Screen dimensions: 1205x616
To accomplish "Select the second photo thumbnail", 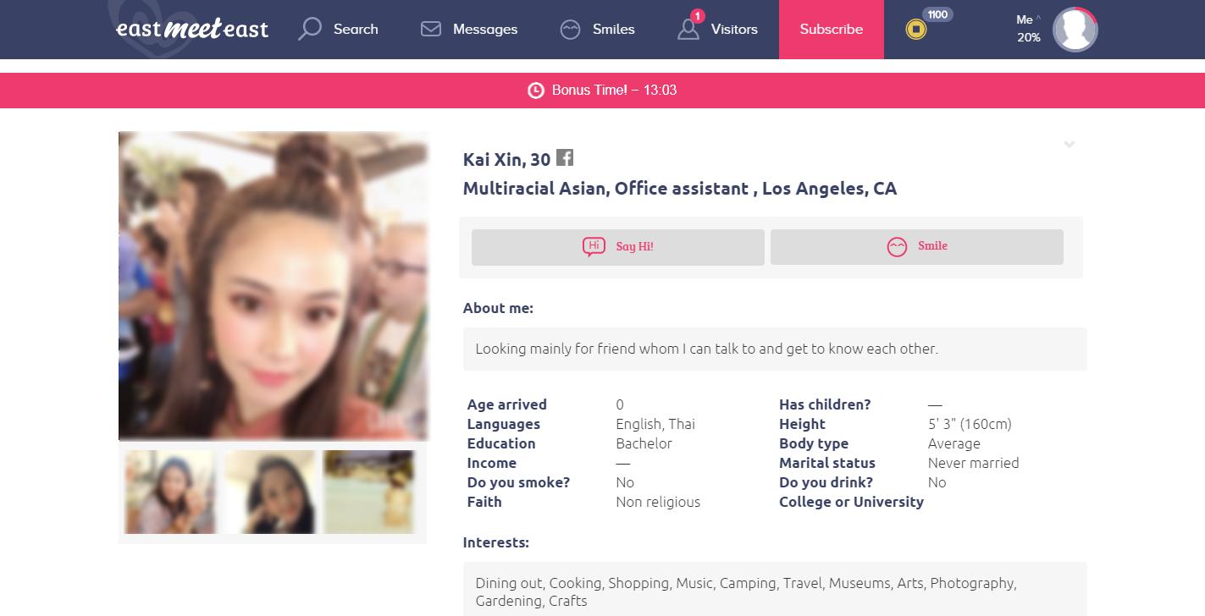I will point(270,492).
